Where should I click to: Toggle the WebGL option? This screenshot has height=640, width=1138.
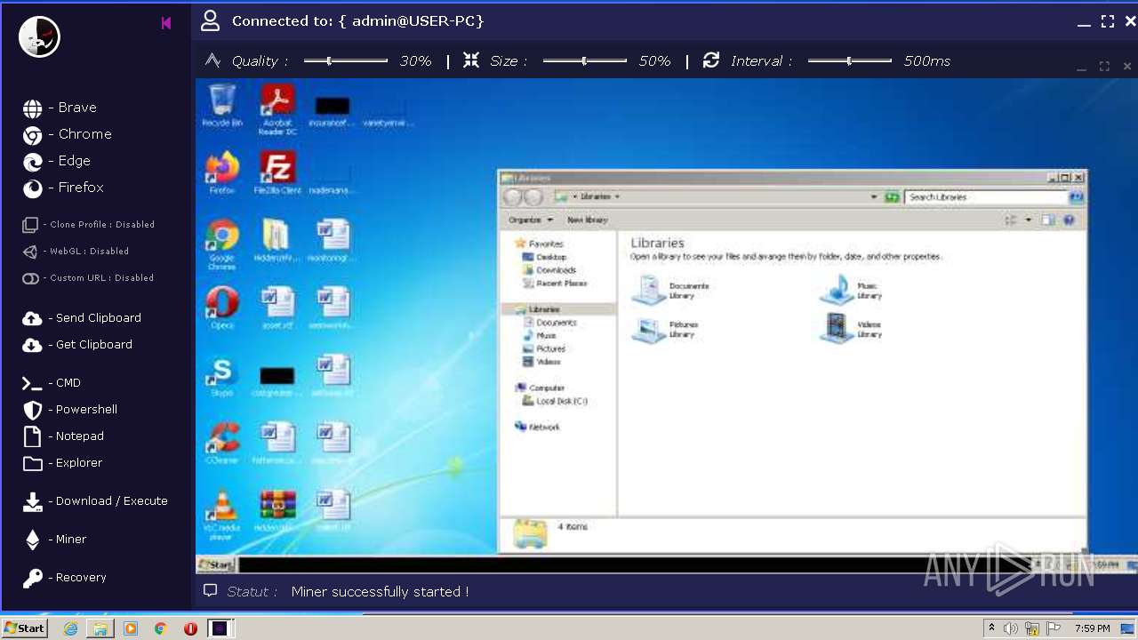(x=76, y=252)
